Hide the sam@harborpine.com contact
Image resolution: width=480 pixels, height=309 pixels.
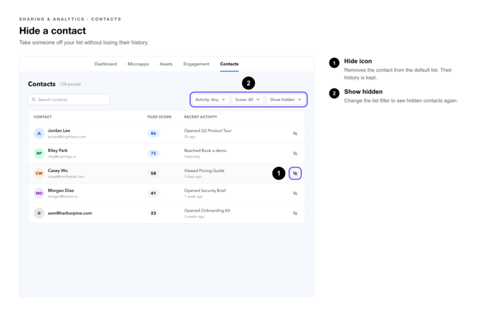pos(295,213)
